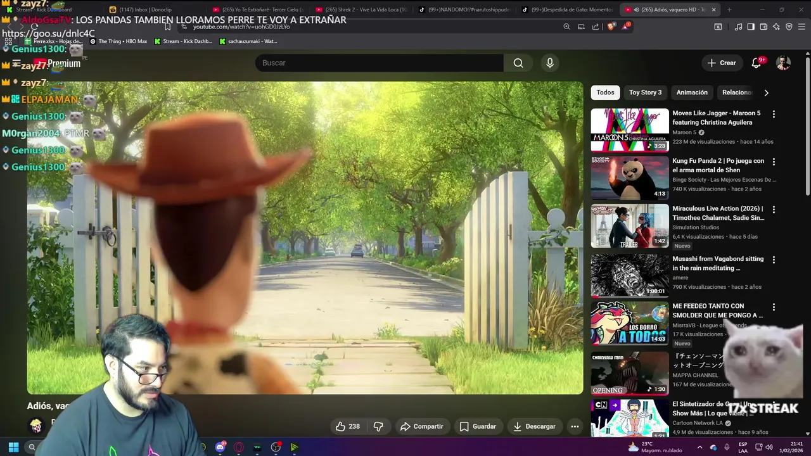This screenshot has width=811, height=456.
Task: Open LOS BORRO A TODOS video thumbnail
Action: (x=630, y=323)
